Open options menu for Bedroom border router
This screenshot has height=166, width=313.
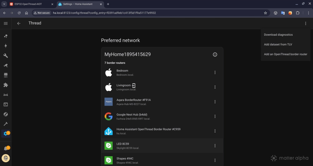point(215,73)
